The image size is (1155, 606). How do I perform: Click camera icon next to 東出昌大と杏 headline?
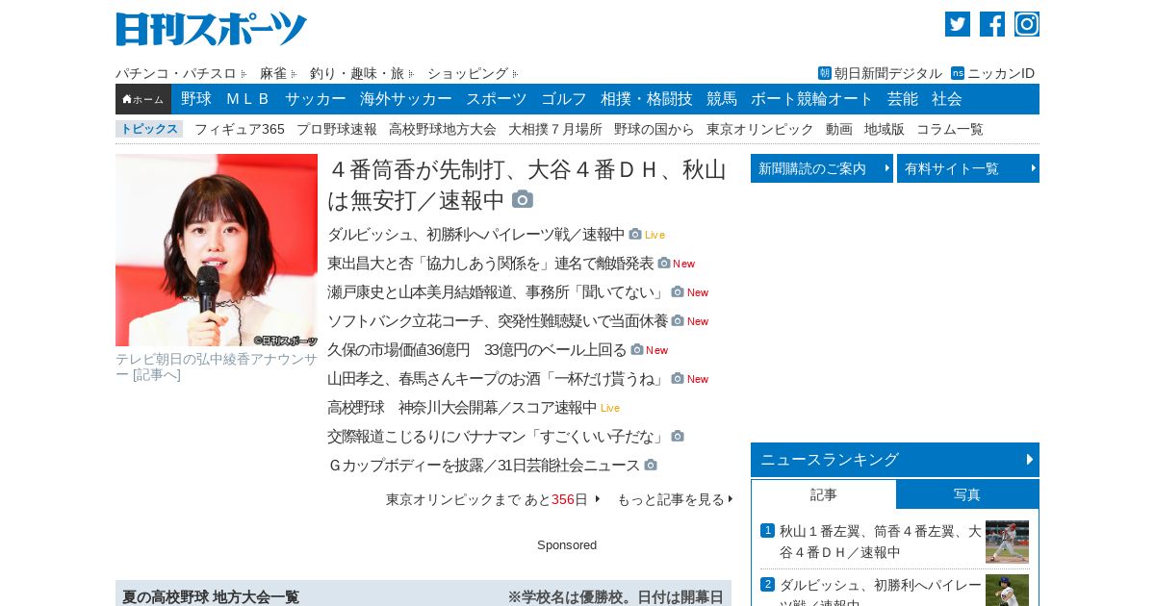click(x=664, y=263)
